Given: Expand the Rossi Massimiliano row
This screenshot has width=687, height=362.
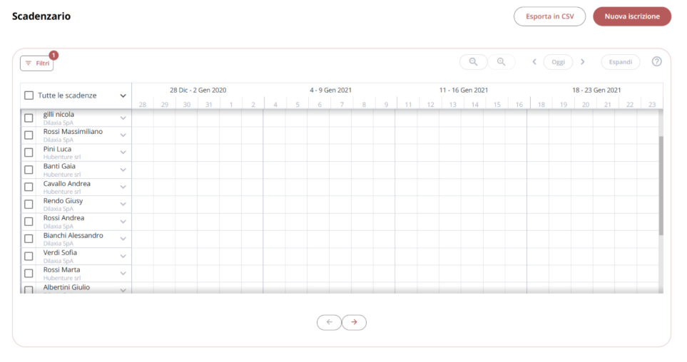Looking at the screenshot, I should tap(123, 135).
